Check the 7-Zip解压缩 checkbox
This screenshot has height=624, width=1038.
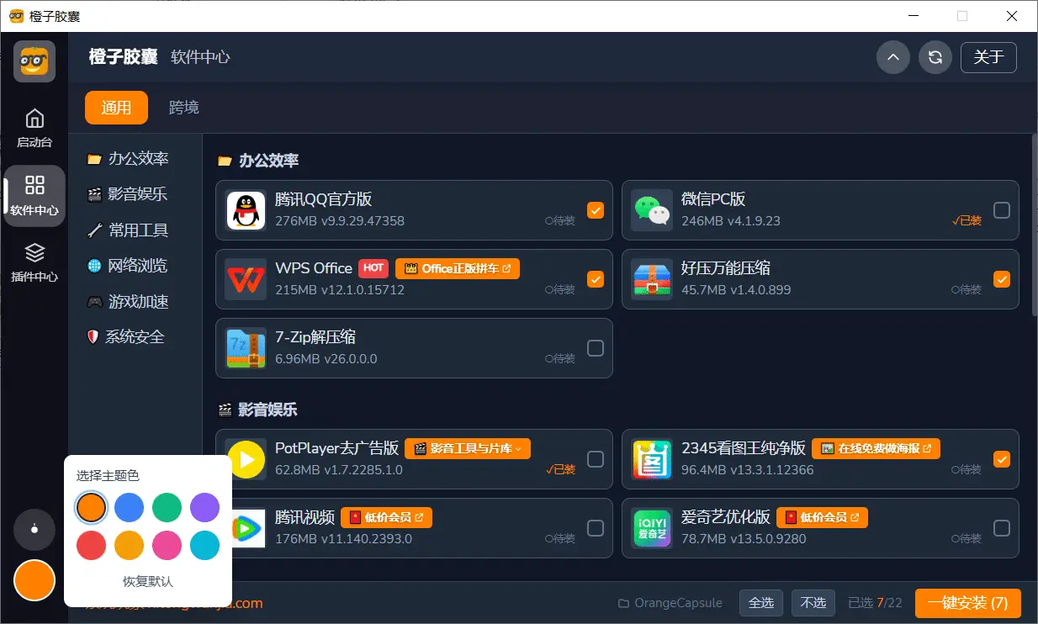pos(596,348)
